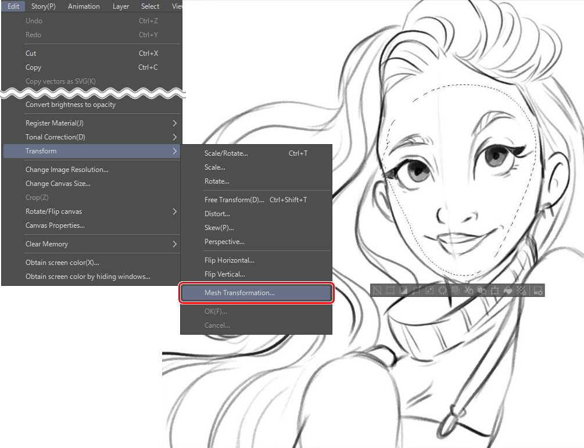The height and width of the screenshot is (448, 584).
Task: Click Expand selected area icon
Action: [x=416, y=290]
